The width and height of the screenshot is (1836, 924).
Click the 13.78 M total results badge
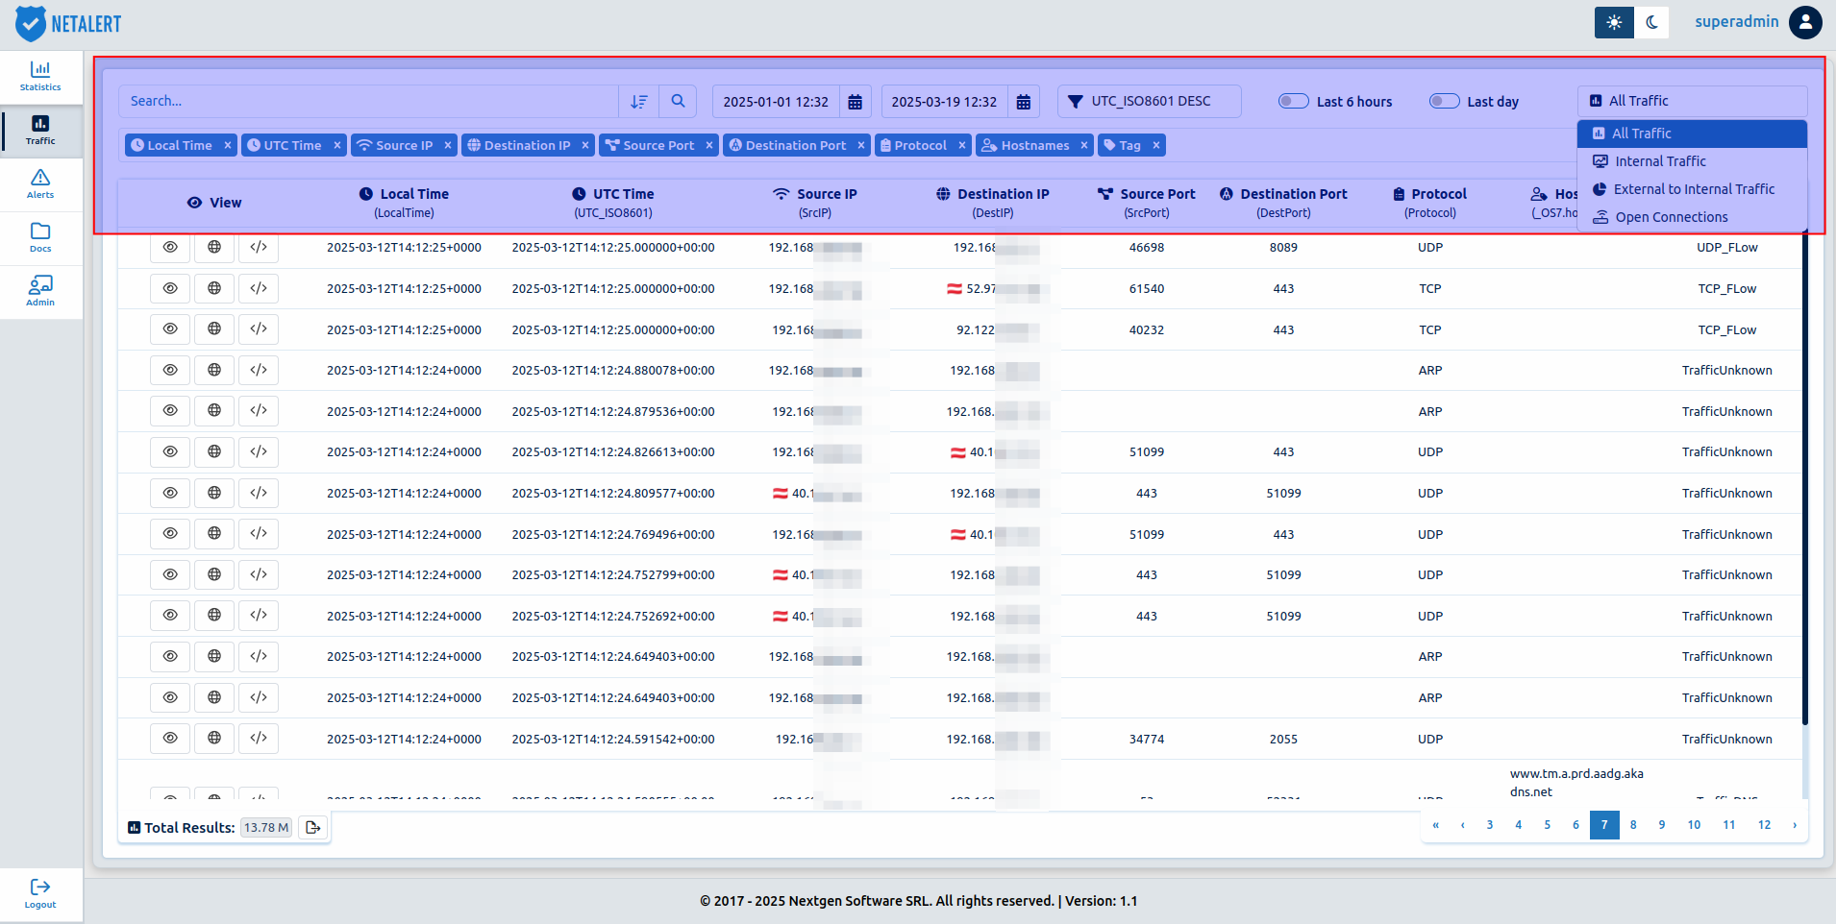[x=266, y=827]
